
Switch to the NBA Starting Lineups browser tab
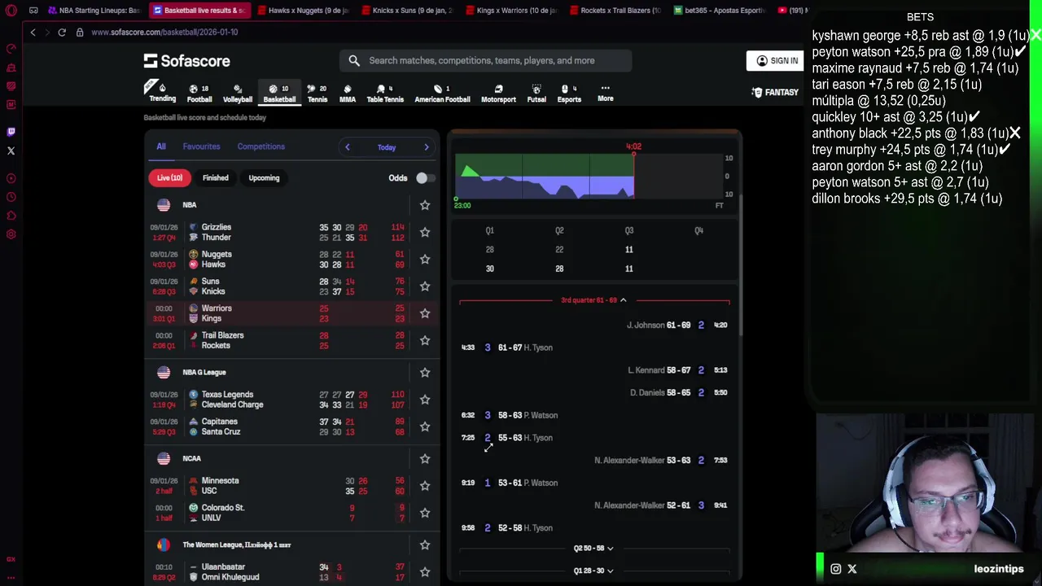(x=94, y=10)
